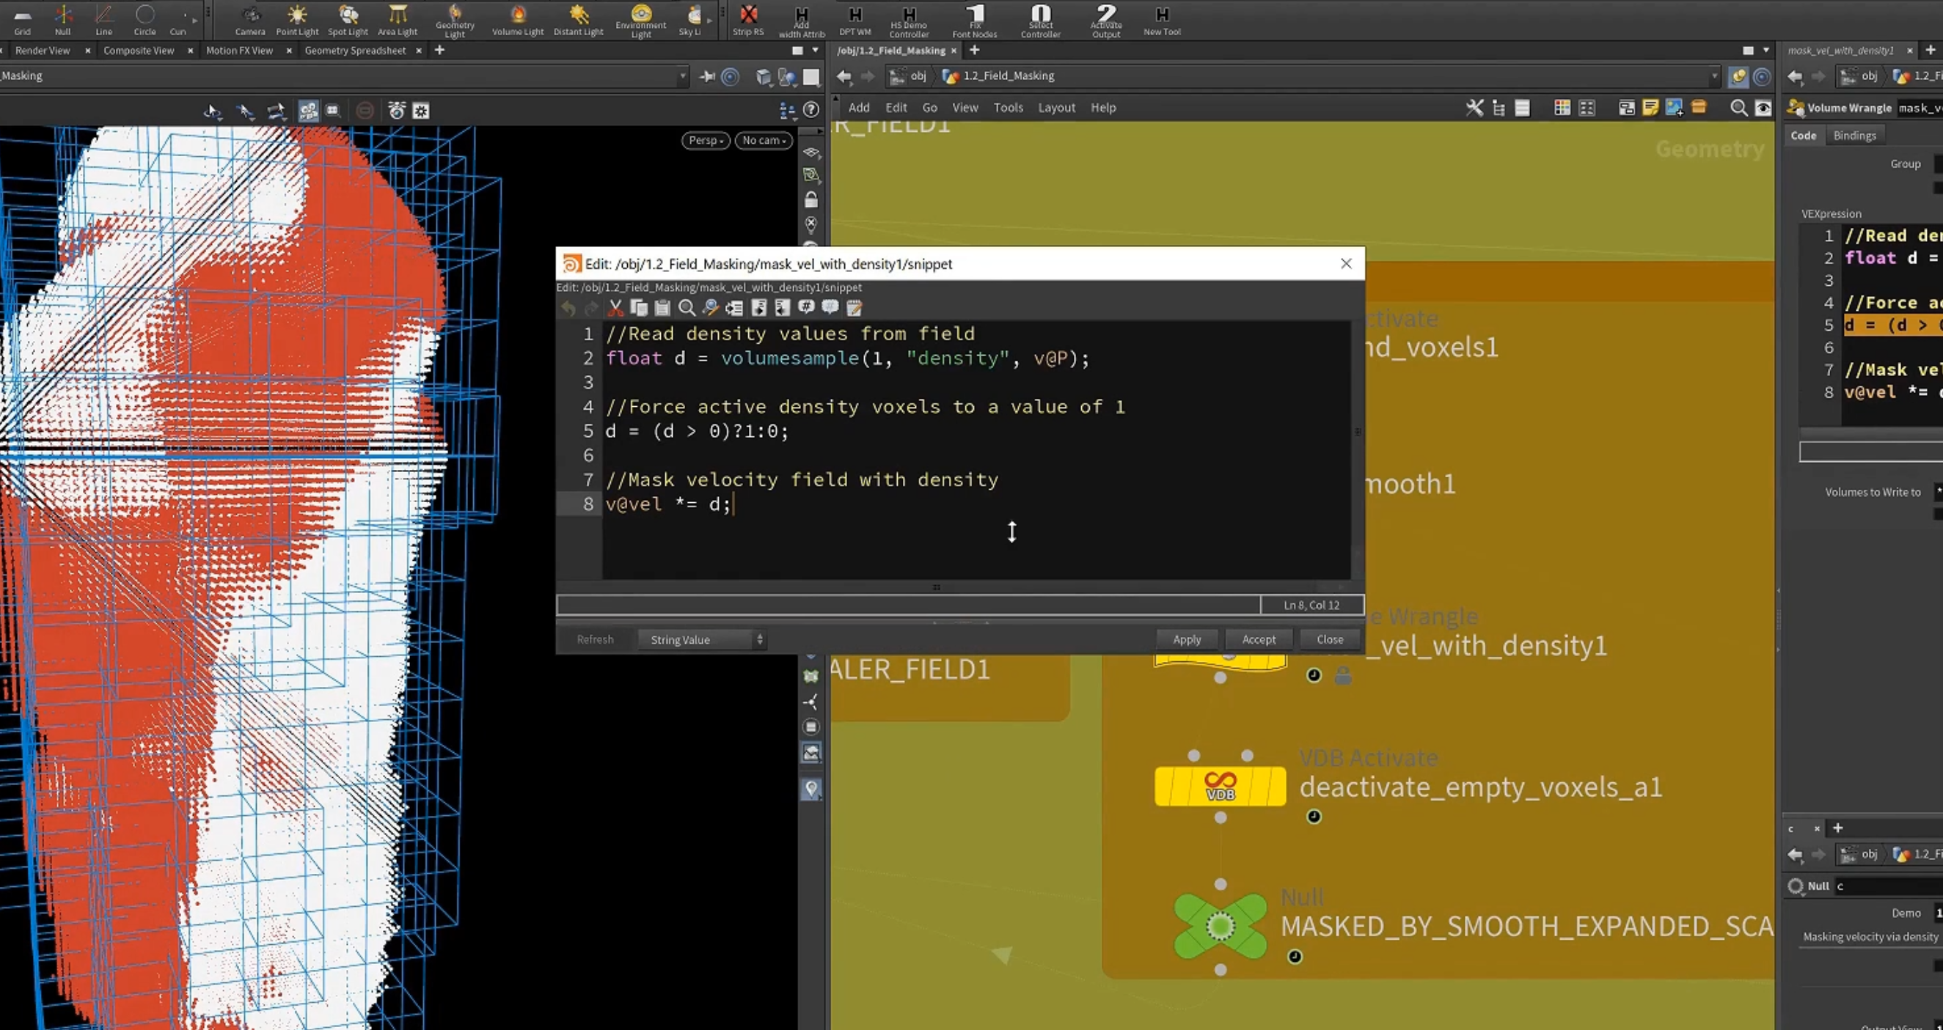The image size is (1943, 1030).
Task: Click the Apply button
Action: click(1187, 639)
